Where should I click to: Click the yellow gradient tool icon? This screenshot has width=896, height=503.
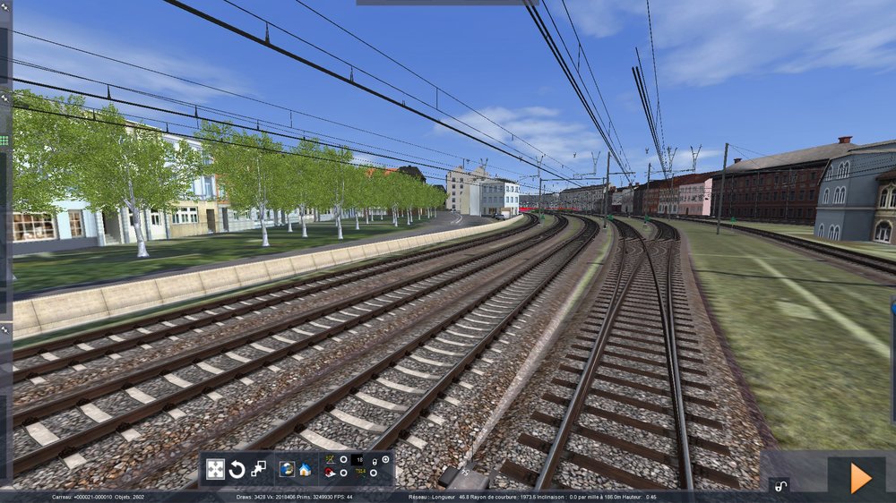[331, 459]
